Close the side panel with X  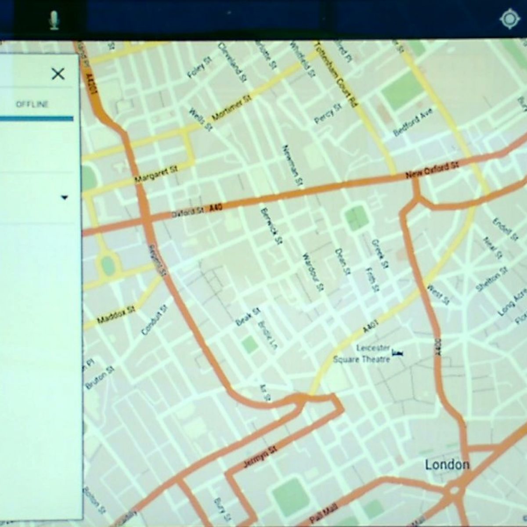click(x=58, y=74)
